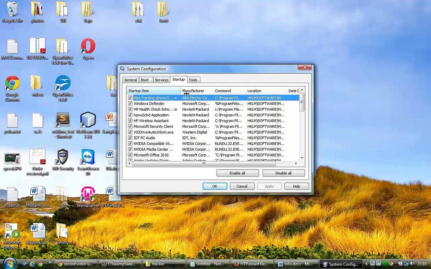Select the Order received.pdf icon
Viewport: 431px width, 269px height.
(37, 162)
